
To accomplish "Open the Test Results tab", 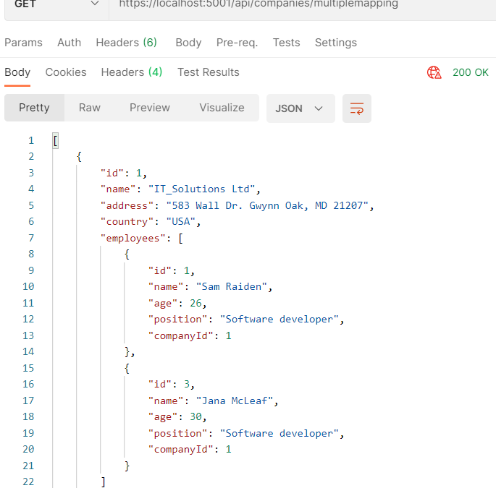I will 209,72.
